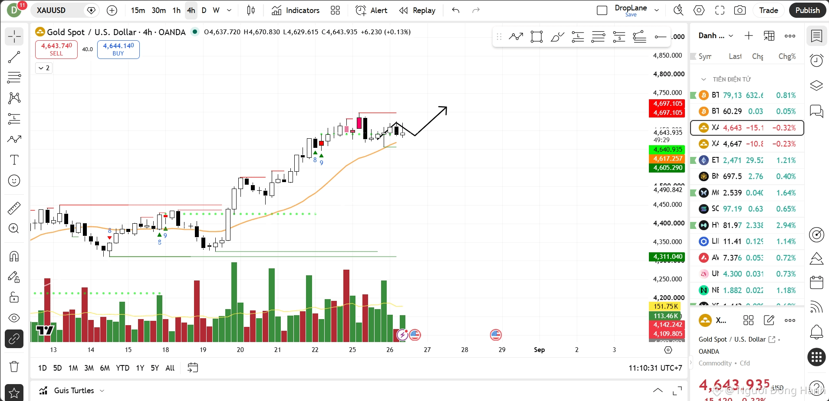The width and height of the screenshot is (829, 401).
Task: Undo the last chart action
Action: tap(456, 10)
